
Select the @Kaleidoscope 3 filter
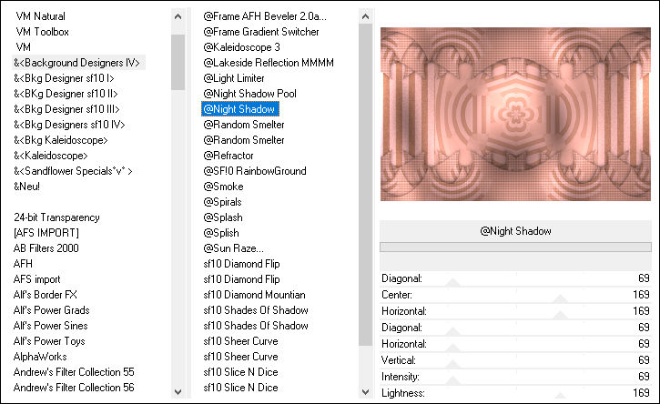241,47
